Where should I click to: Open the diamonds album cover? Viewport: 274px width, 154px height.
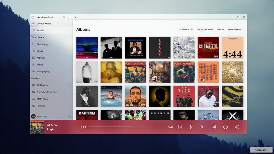tap(184, 48)
